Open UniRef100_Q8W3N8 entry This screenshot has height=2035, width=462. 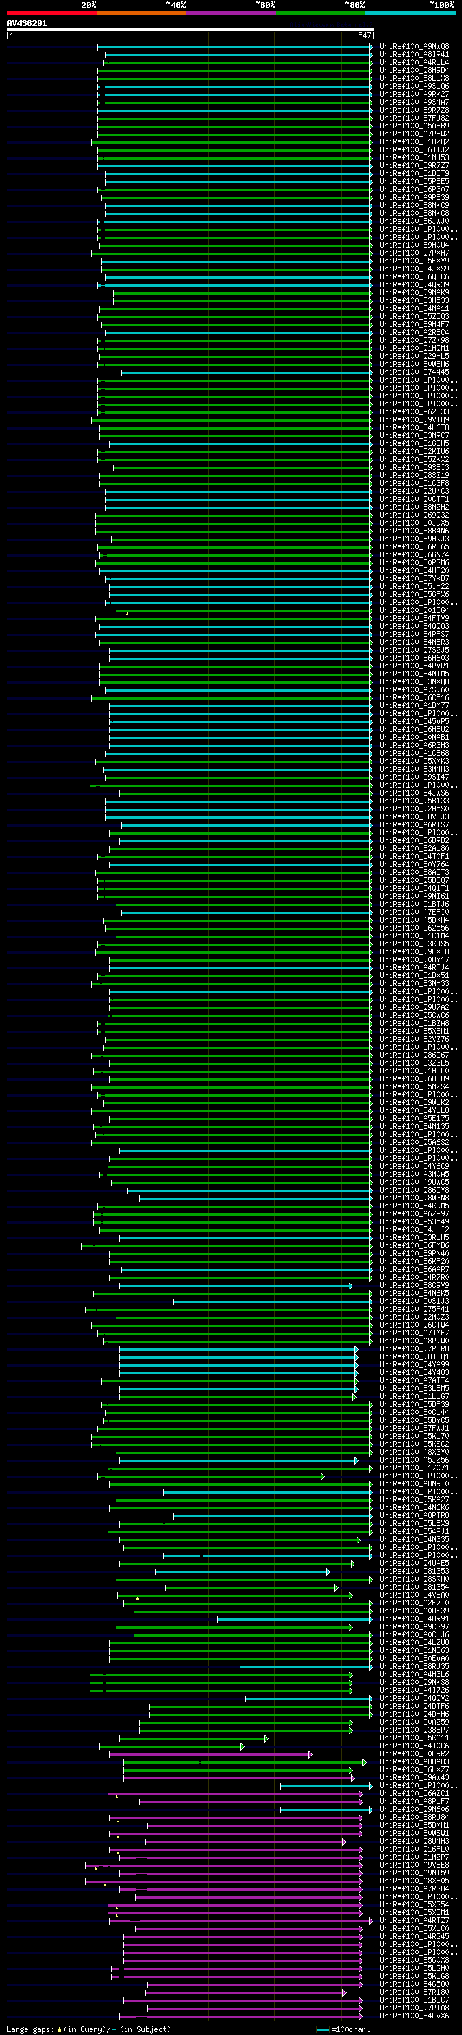[x=414, y=1198]
